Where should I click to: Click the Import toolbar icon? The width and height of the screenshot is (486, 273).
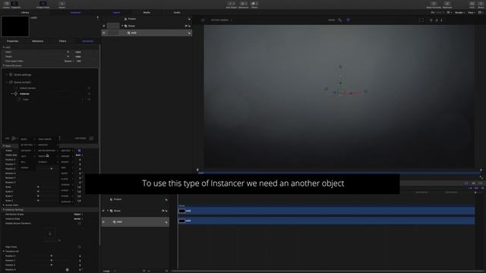(62, 5)
